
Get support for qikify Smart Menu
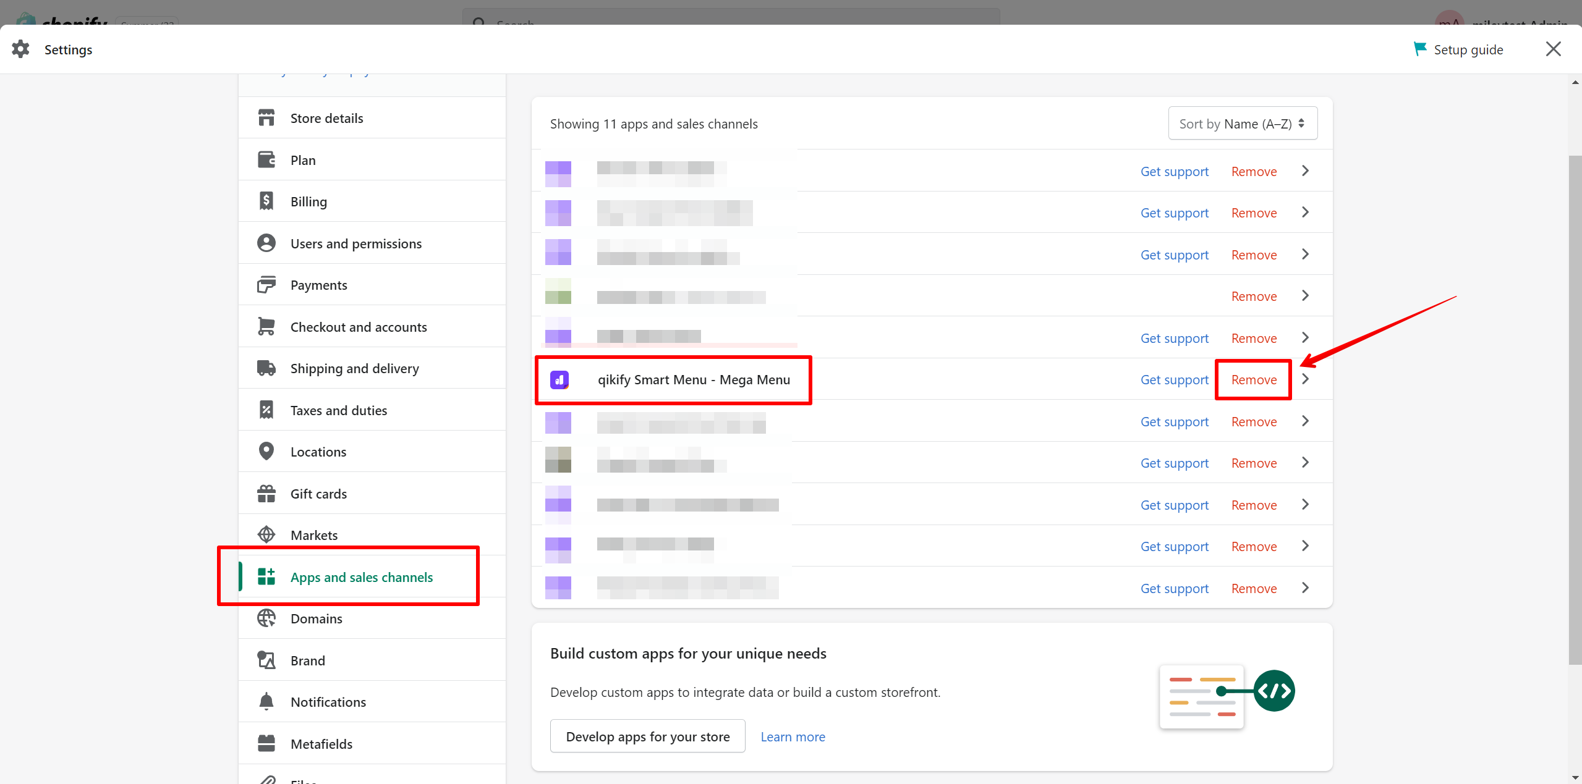click(1175, 380)
